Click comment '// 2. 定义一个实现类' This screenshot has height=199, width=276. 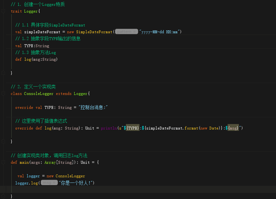(x=33, y=87)
